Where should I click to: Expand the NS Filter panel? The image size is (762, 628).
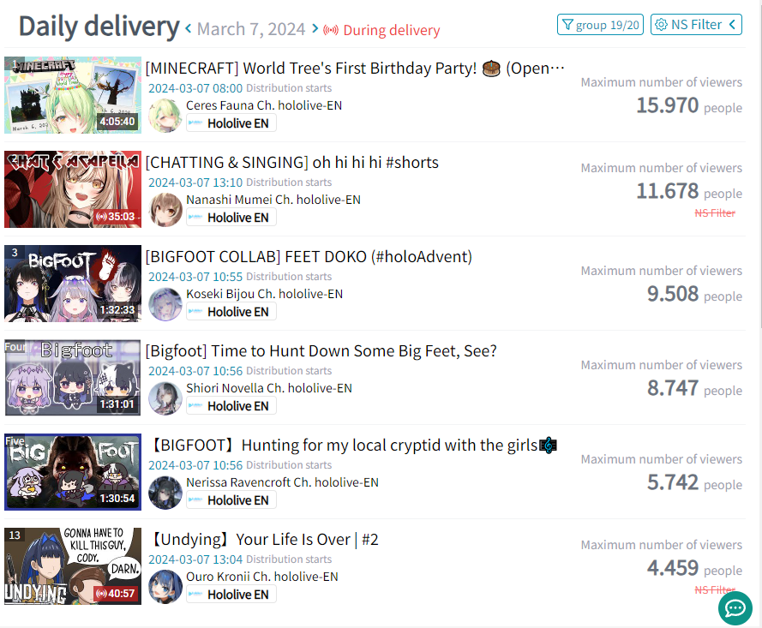[x=696, y=25]
